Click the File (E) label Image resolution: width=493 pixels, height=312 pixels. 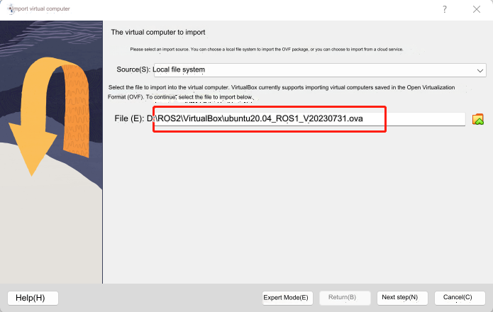(x=128, y=118)
